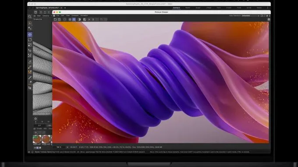
Task: Select the brush tool in left palette
Action: pyautogui.click(x=30, y=77)
